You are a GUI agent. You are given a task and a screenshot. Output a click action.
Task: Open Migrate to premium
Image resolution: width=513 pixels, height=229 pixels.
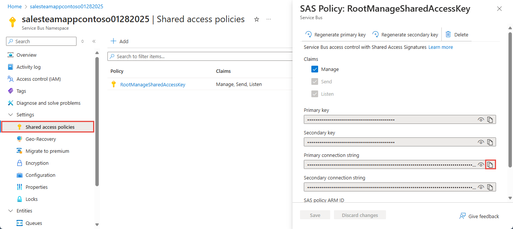47,151
